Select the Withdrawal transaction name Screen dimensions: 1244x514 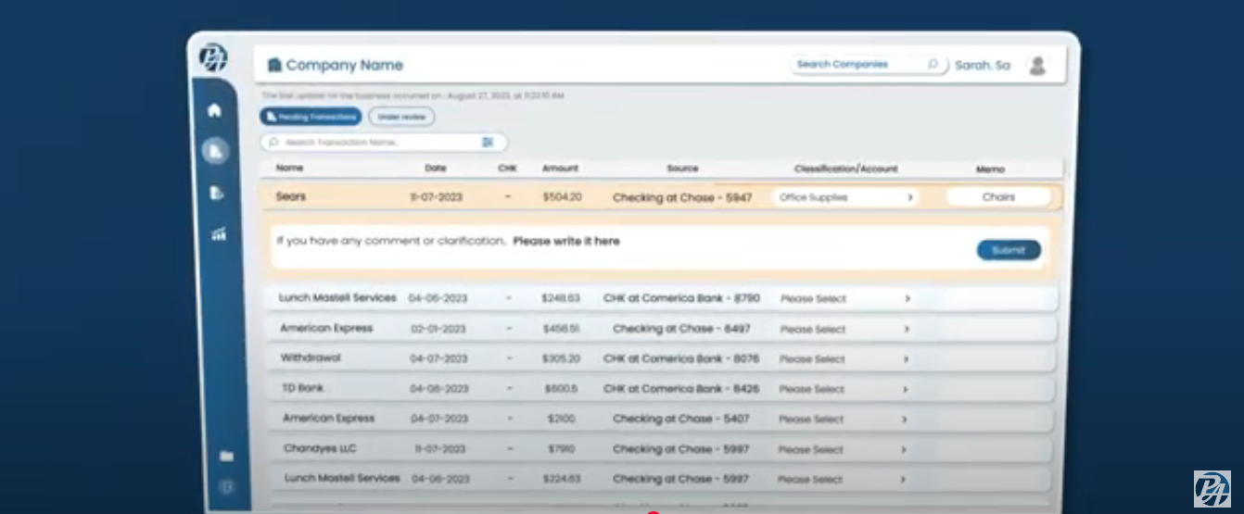[x=311, y=357]
